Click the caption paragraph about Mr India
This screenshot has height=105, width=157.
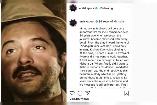tap(104, 57)
